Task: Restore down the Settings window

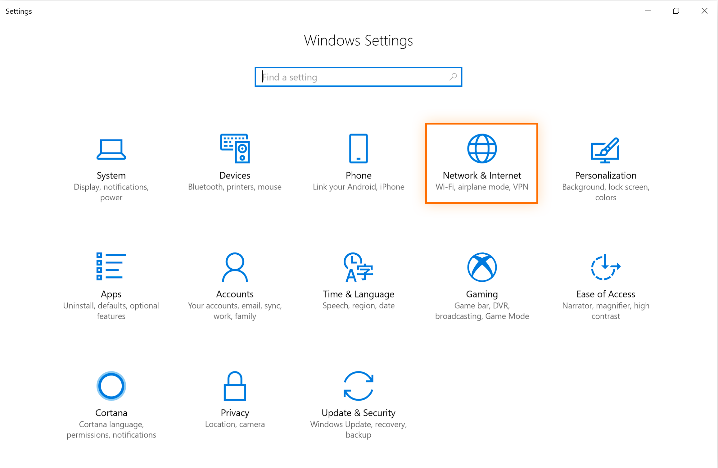Action: [x=676, y=11]
